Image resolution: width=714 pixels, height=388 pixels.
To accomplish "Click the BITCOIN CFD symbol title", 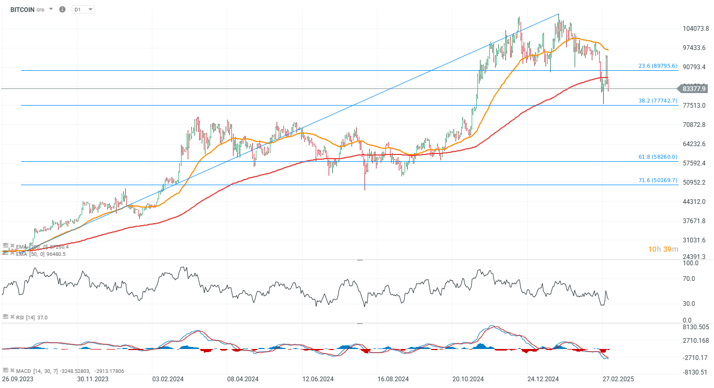I will tap(27, 9).
